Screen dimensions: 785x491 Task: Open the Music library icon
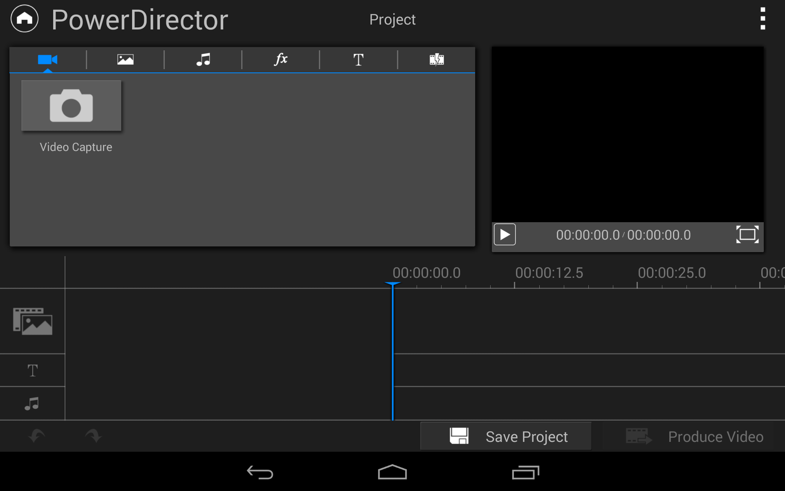pos(203,60)
